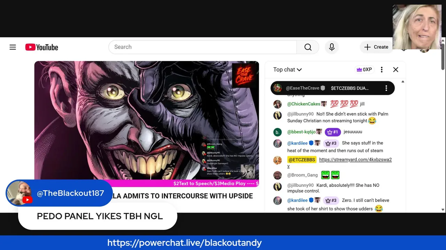Image resolution: width=446 pixels, height=250 pixels.
Task: Open the @kardilee avatar beside 'She says stuff'
Action: tap(277, 143)
